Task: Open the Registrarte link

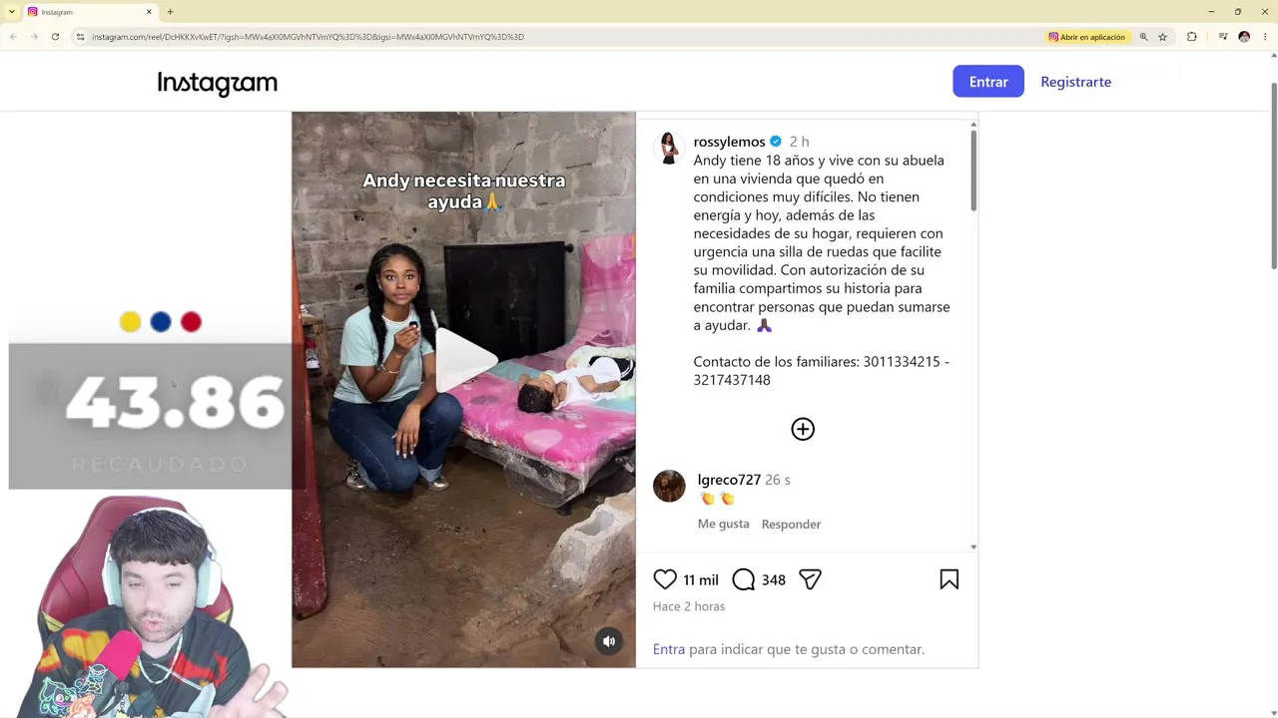Action: click(1075, 82)
